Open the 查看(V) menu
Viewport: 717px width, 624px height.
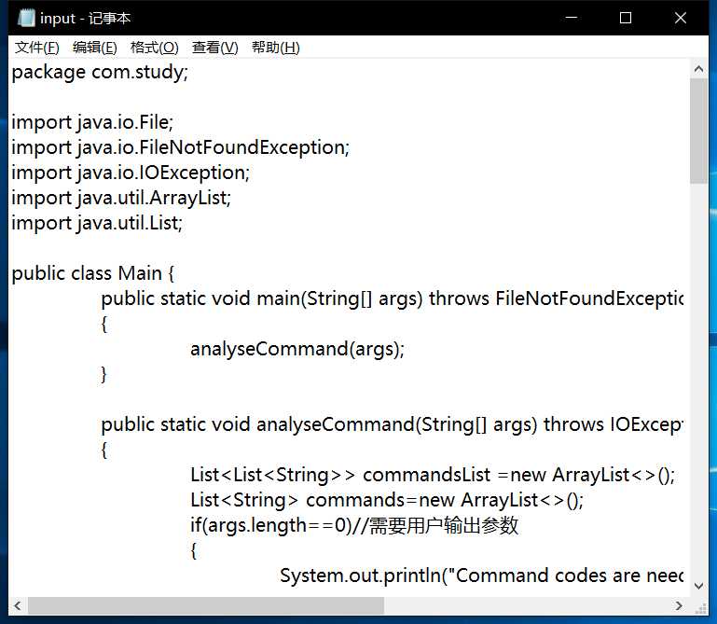[x=215, y=48]
